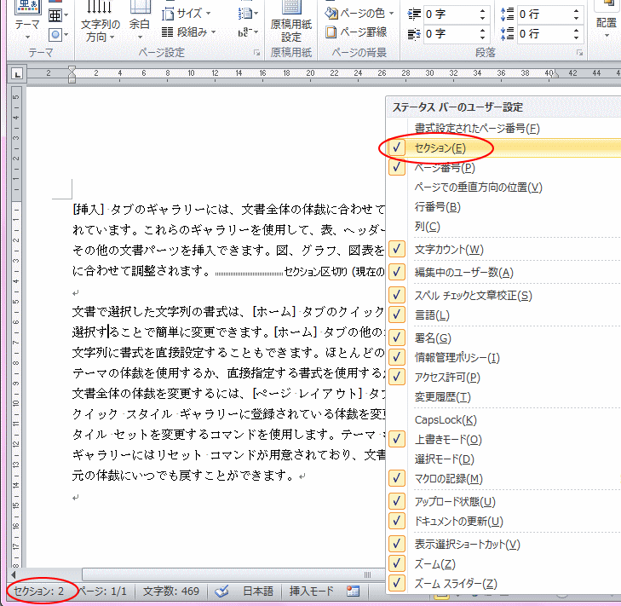The height and width of the screenshot is (606, 621).
Task: Click the right indent ruler marker
Action: pyautogui.click(x=555, y=75)
